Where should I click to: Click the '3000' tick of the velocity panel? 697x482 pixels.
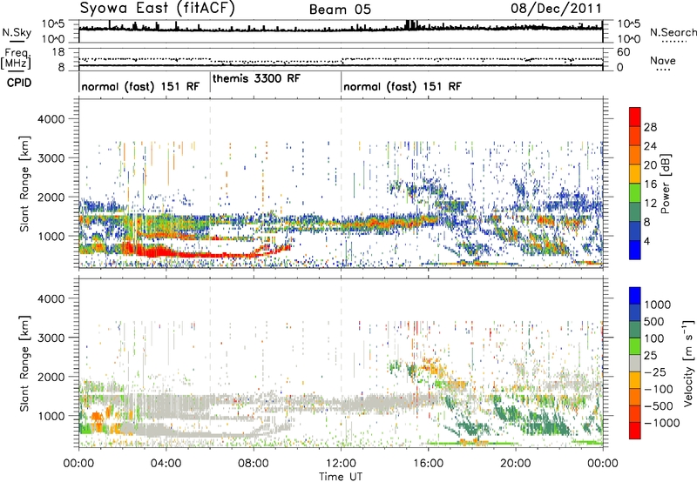pos(51,338)
